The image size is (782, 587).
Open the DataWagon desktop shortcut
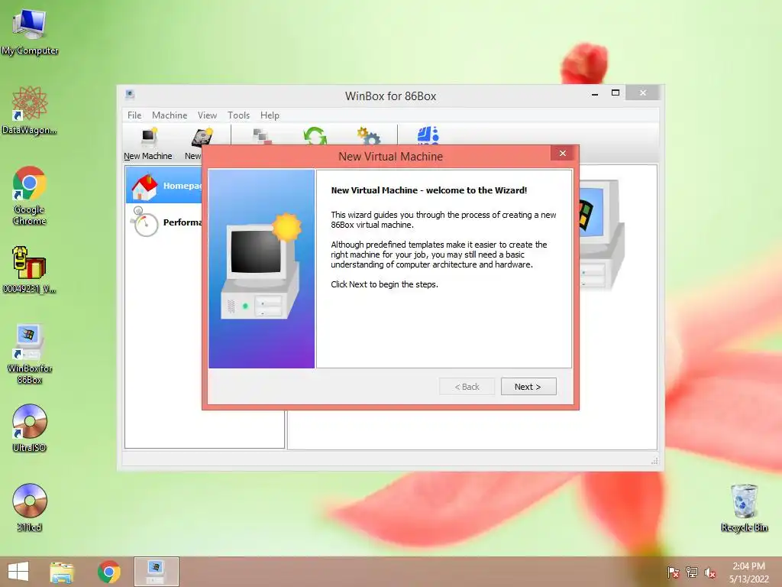coord(30,111)
